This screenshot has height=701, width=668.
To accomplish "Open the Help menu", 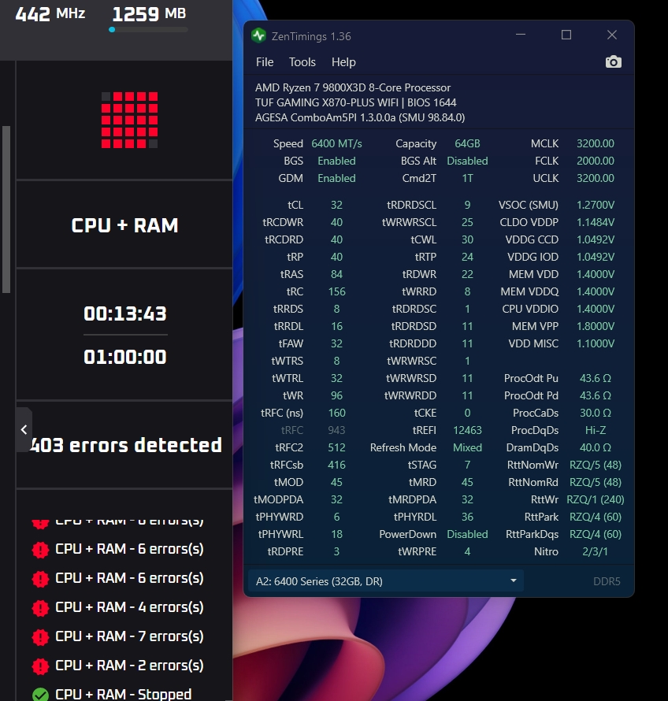I will 343,62.
